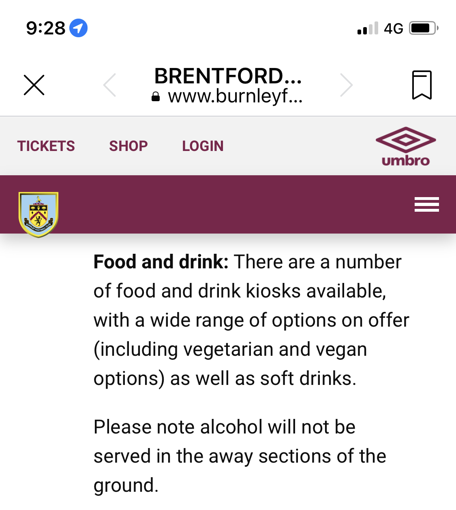Close the in-app browser with X
This screenshot has height=510, width=456.
[34, 85]
